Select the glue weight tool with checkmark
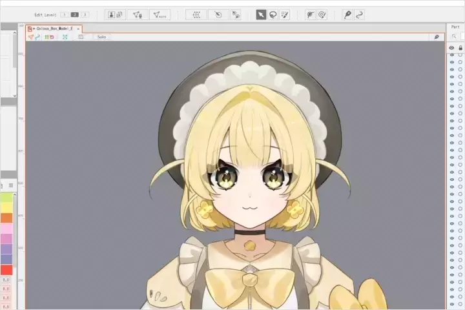Image resolution: width=465 pixels, height=310 pixels. [322, 15]
